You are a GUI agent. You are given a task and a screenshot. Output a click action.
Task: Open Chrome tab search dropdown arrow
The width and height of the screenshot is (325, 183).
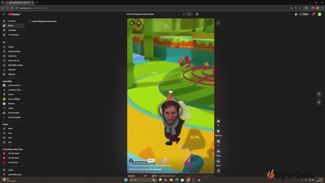(2, 3)
